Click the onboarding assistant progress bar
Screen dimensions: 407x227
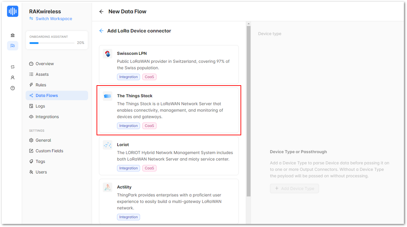52,43
